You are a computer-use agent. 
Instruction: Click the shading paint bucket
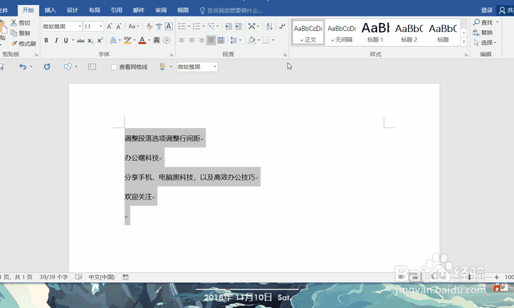pyautogui.click(x=251, y=41)
